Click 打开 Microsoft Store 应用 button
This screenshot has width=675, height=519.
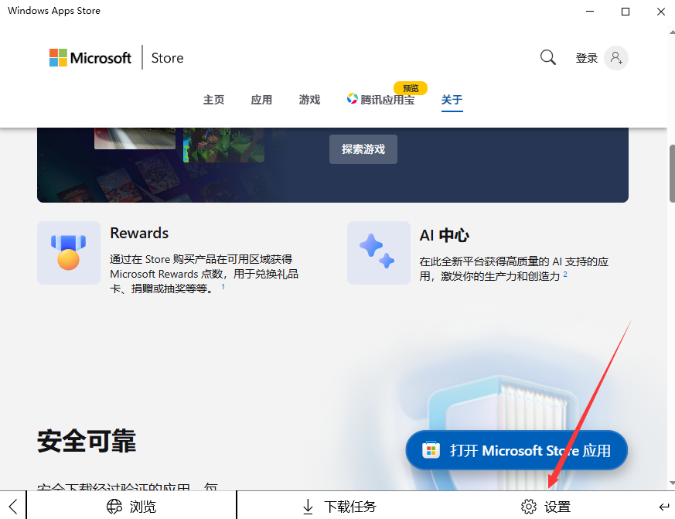pyautogui.click(x=516, y=450)
